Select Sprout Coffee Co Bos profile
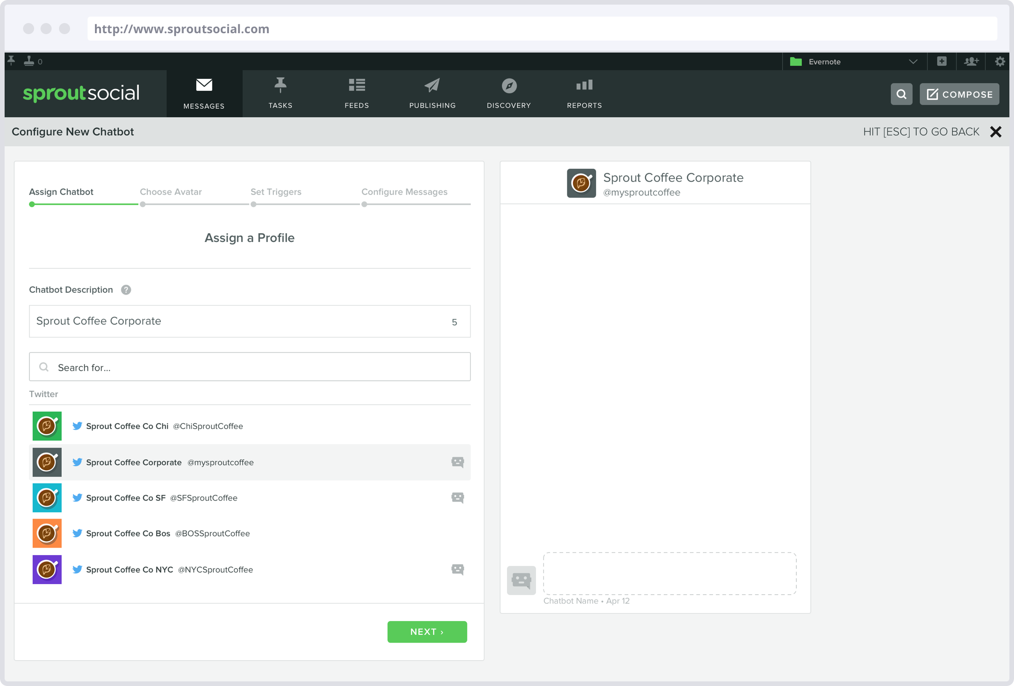Viewport: 1014px width, 686px height. [250, 533]
